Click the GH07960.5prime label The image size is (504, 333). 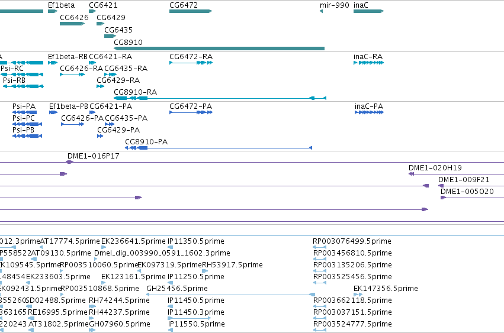[x=120, y=324]
